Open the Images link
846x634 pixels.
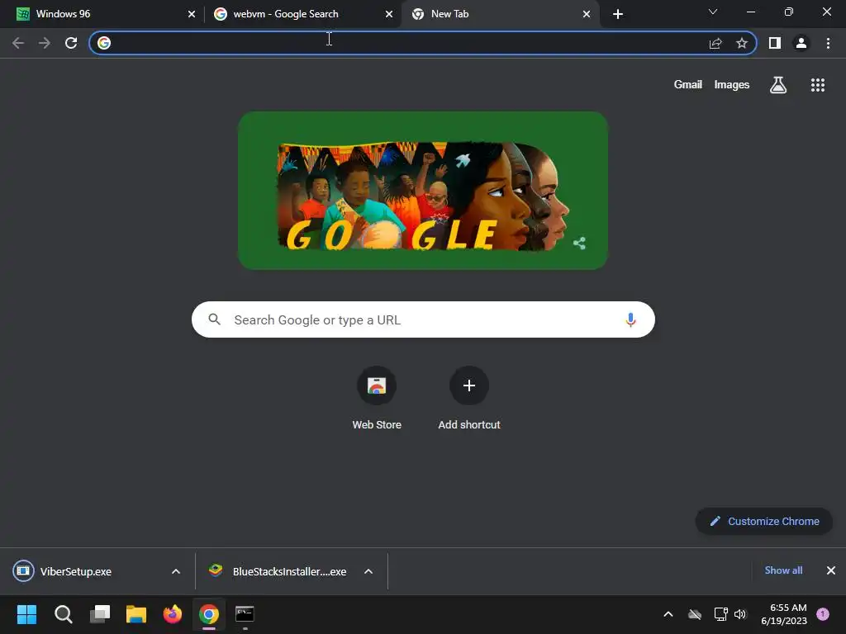[x=732, y=85]
